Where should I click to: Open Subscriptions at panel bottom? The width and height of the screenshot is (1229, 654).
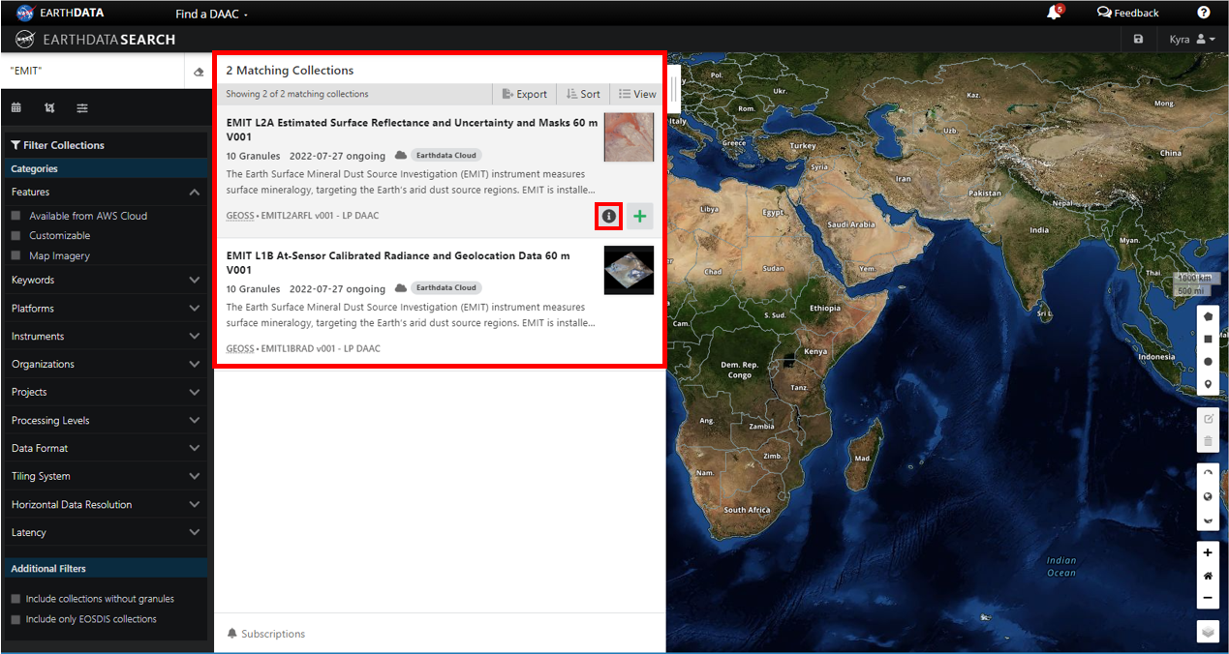point(266,634)
